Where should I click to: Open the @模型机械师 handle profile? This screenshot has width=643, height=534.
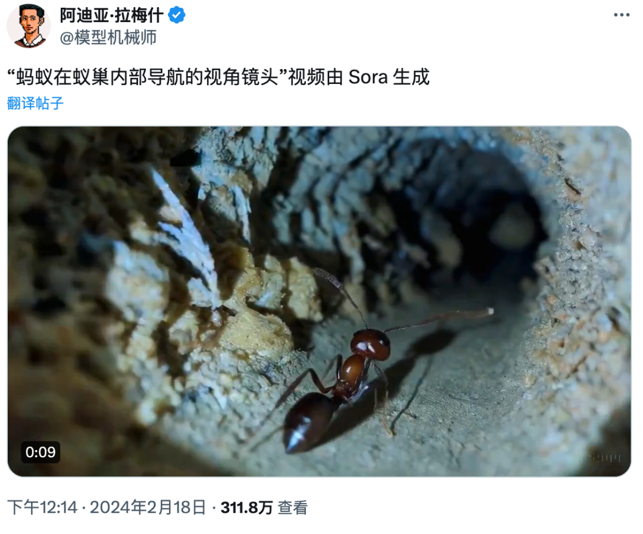[108, 38]
